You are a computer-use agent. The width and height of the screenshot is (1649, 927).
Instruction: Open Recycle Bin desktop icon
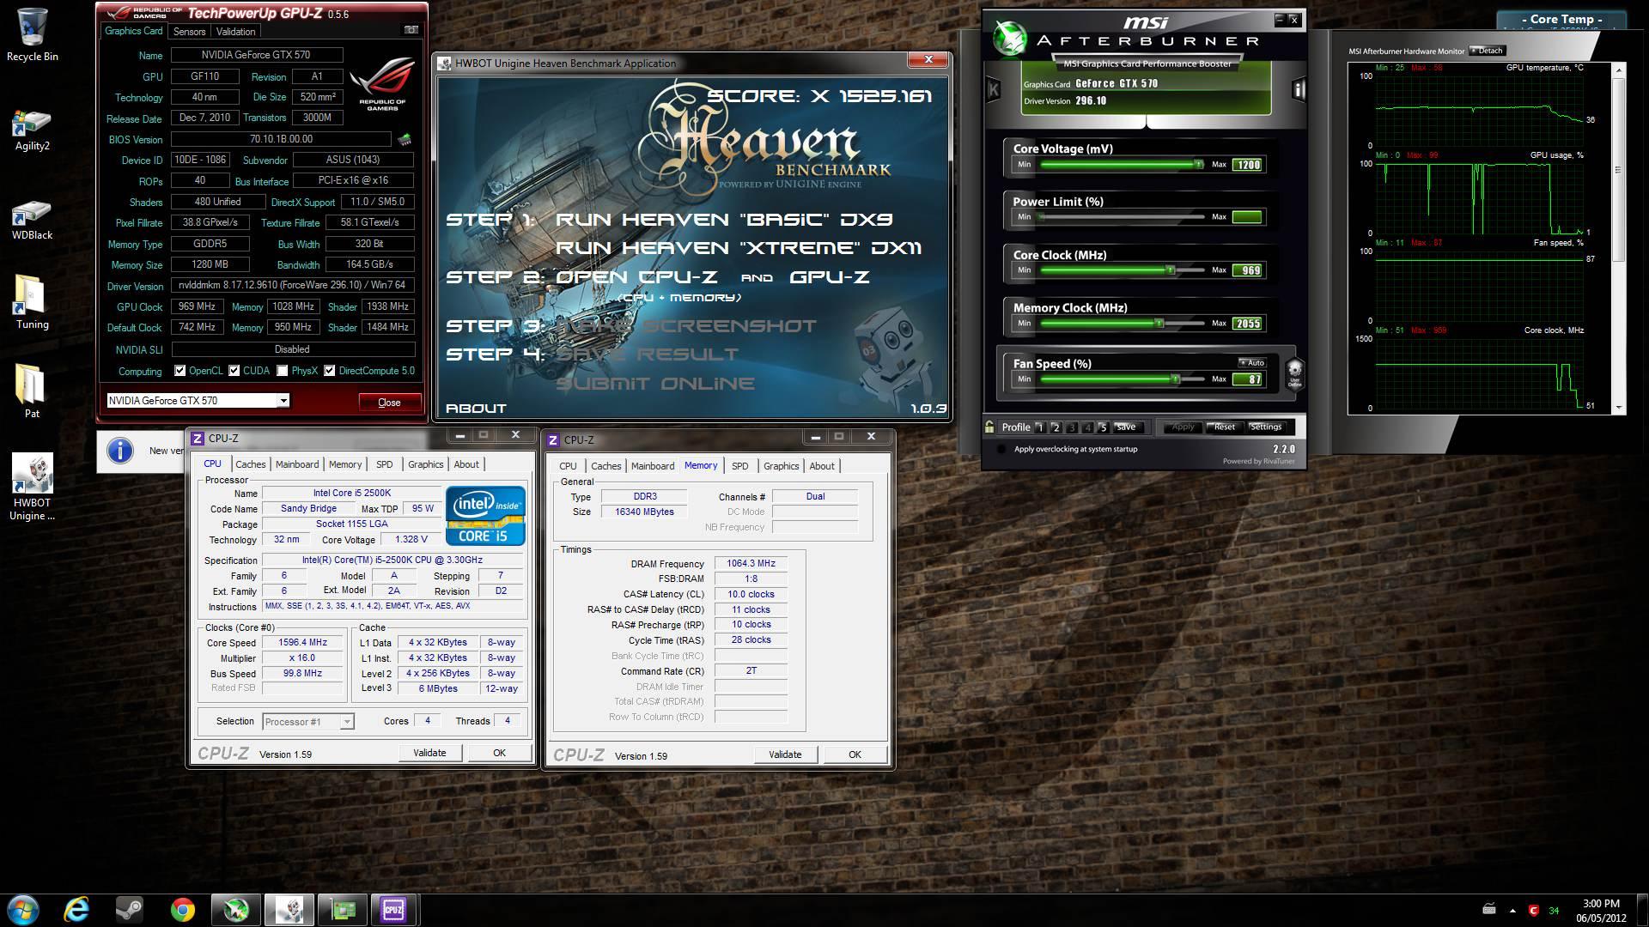[x=33, y=35]
